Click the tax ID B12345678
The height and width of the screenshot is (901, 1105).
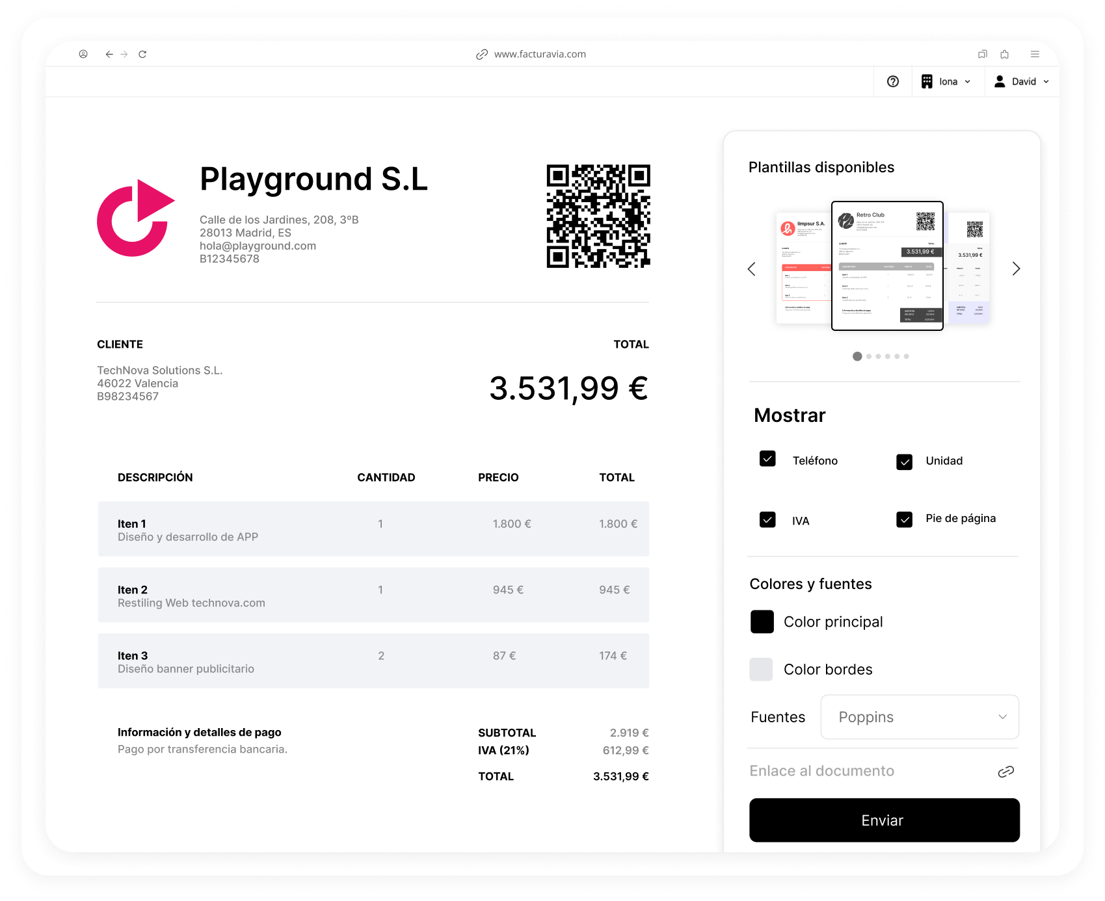point(230,259)
